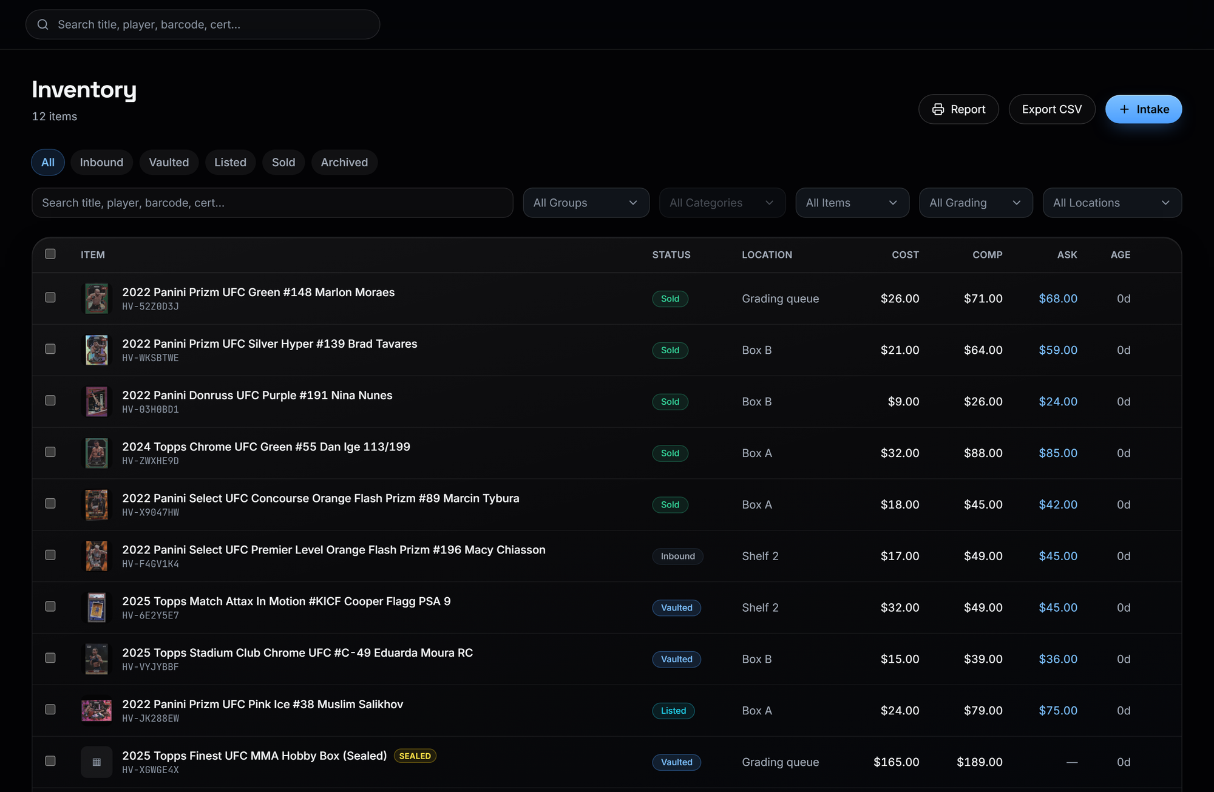Open the Marcin Tybura card thumbnail
This screenshot has height=792, width=1214.
(97, 505)
